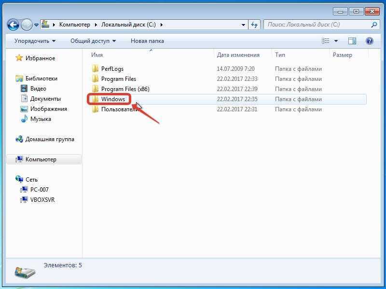Click date 22.02.2017 22:35 in Windows row
386x289 pixels.
point(237,99)
